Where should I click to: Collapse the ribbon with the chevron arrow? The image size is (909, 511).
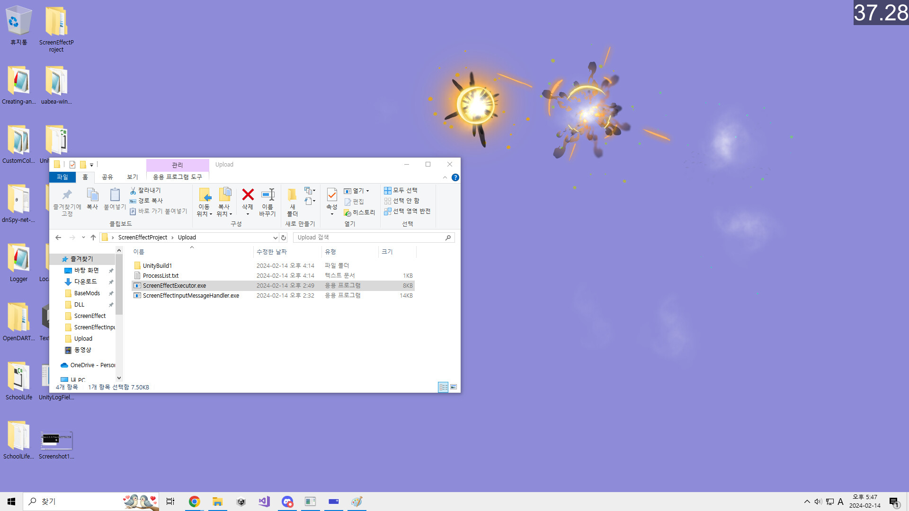pyautogui.click(x=445, y=177)
